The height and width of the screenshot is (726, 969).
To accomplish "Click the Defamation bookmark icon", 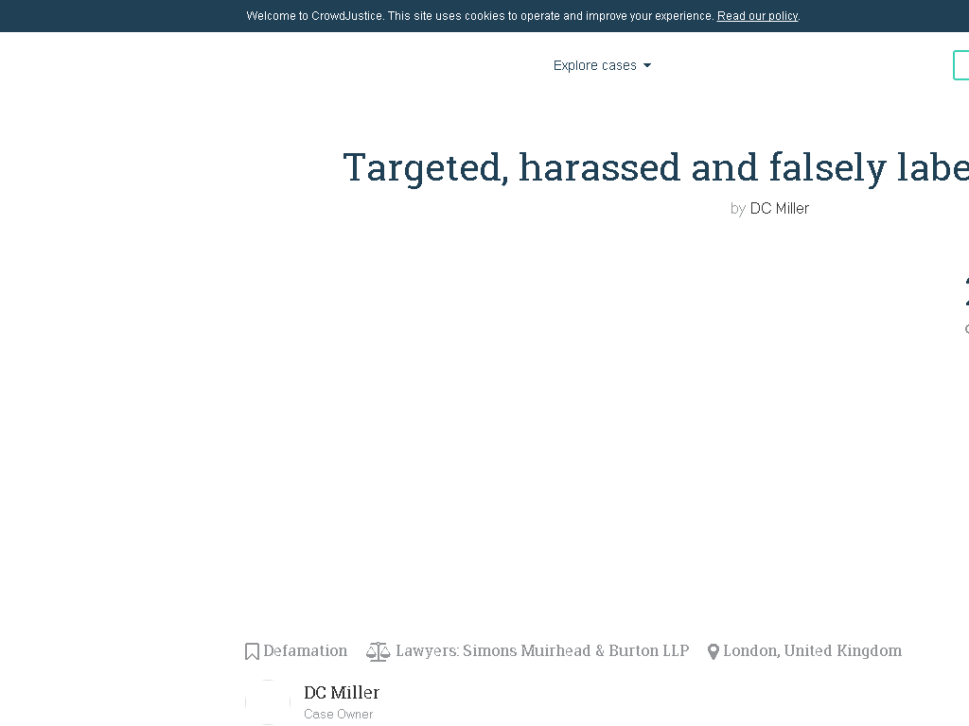I will (x=252, y=651).
